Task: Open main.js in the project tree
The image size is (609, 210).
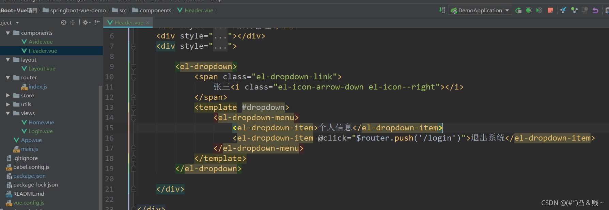Action: (x=29, y=149)
